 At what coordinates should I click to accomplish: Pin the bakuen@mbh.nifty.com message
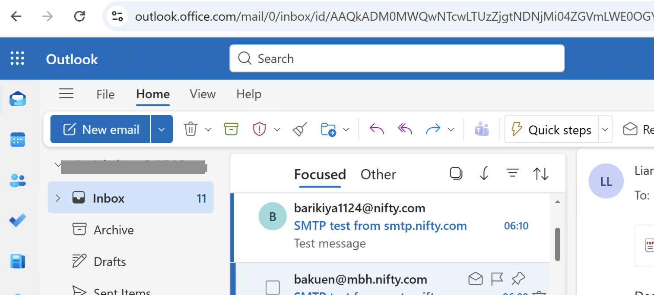(x=518, y=279)
